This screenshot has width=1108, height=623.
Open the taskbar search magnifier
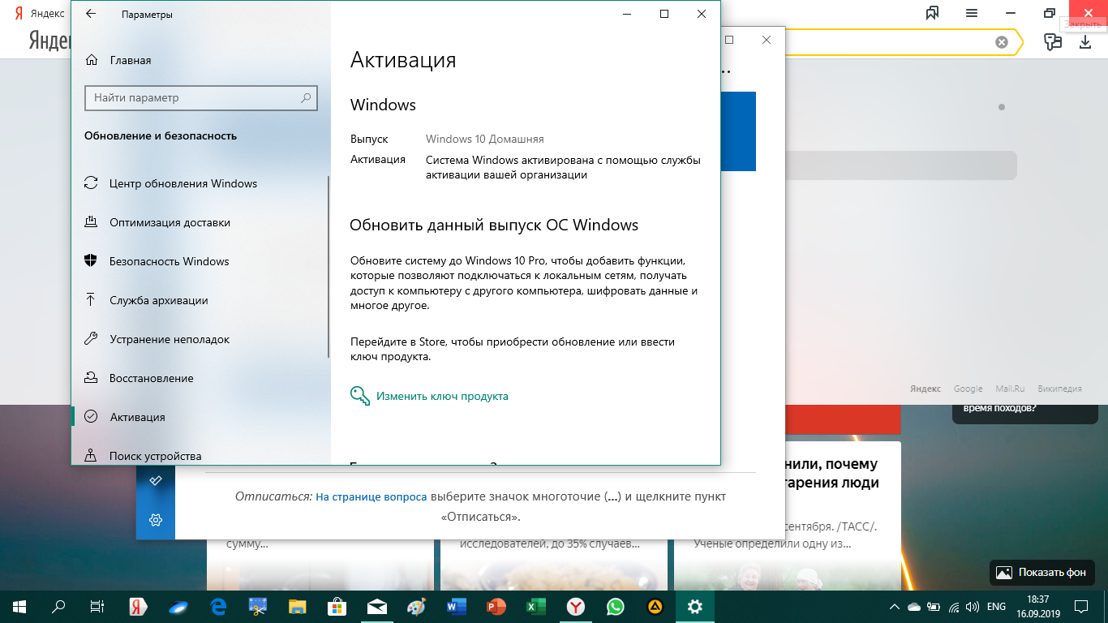(58, 606)
